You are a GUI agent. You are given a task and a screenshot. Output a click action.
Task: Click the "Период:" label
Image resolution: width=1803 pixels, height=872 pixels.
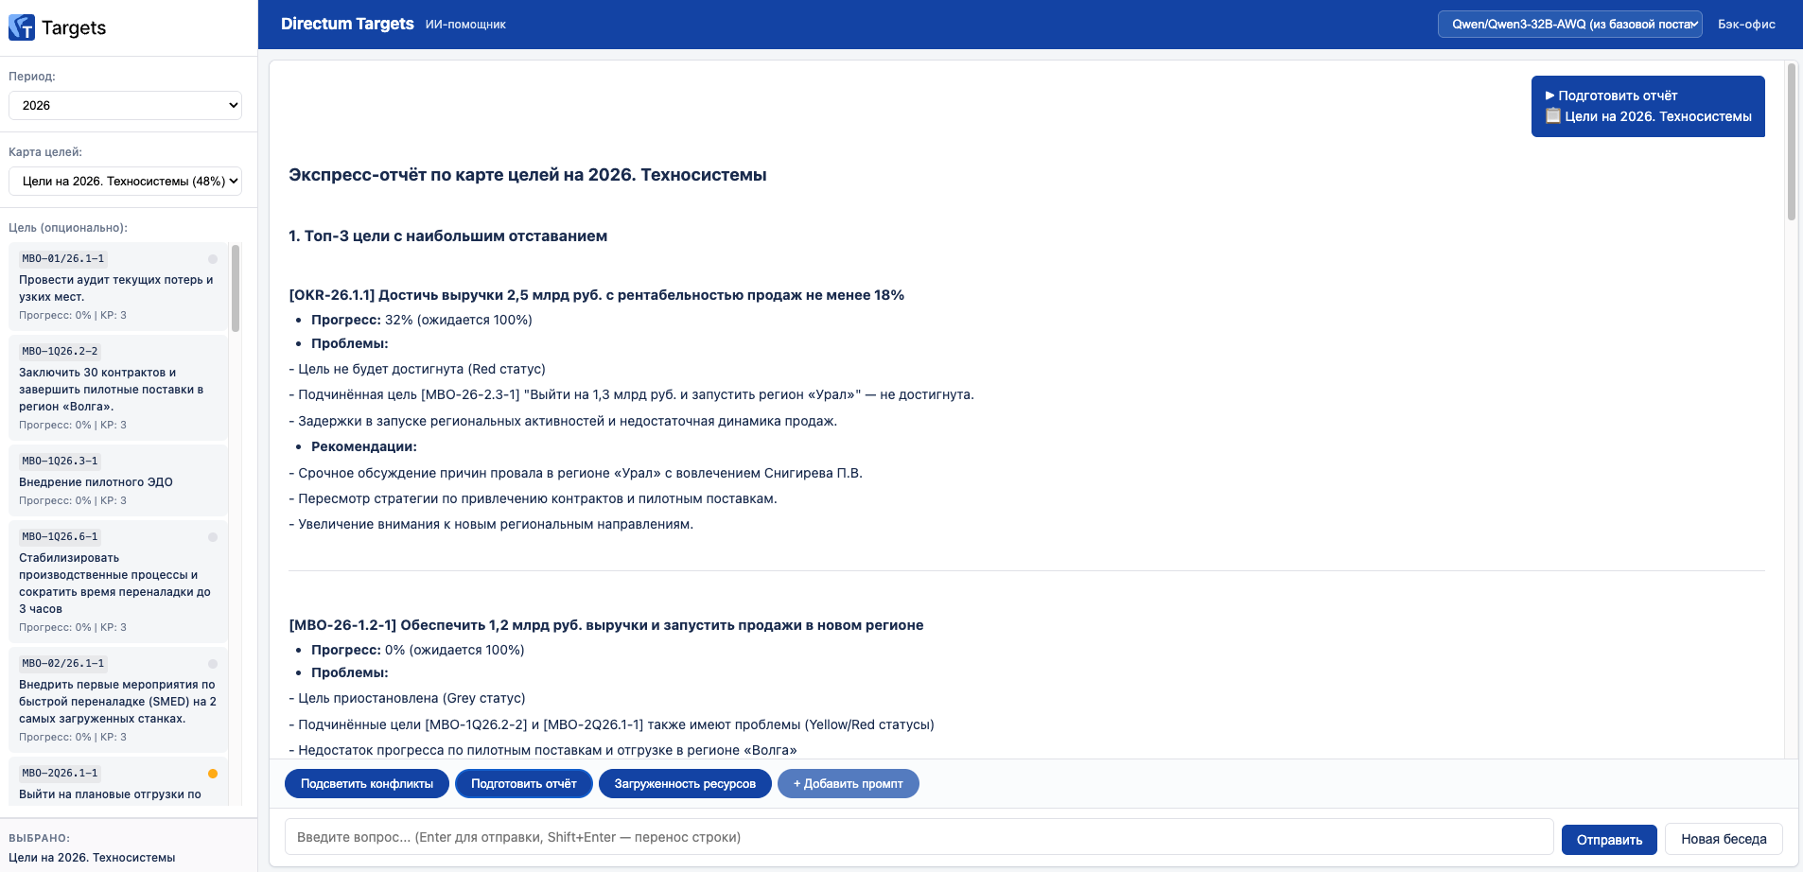pos(32,77)
